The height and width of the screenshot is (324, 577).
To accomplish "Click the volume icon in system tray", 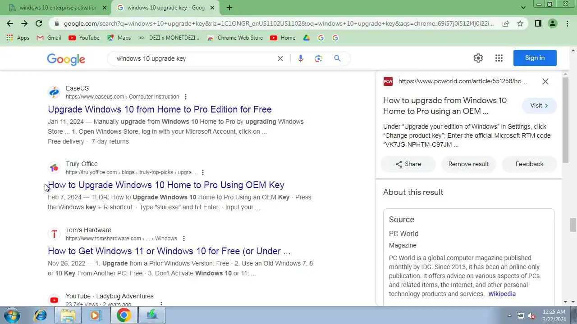I will tap(531, 315).
